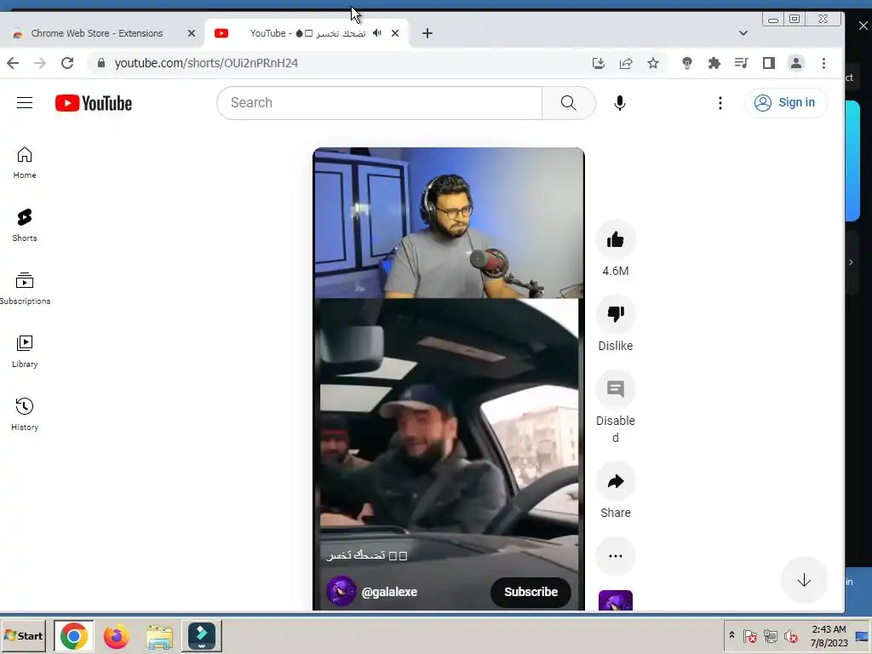Screen dimensions: 872x654
Task: Mute the YouTube tab audio icon
Action: click(377, 33)
